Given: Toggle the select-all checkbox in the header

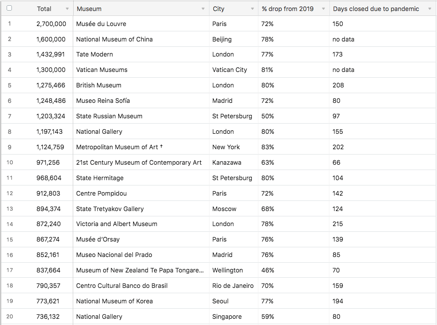Looking at the screenshot, I should [x=9, y=8].
